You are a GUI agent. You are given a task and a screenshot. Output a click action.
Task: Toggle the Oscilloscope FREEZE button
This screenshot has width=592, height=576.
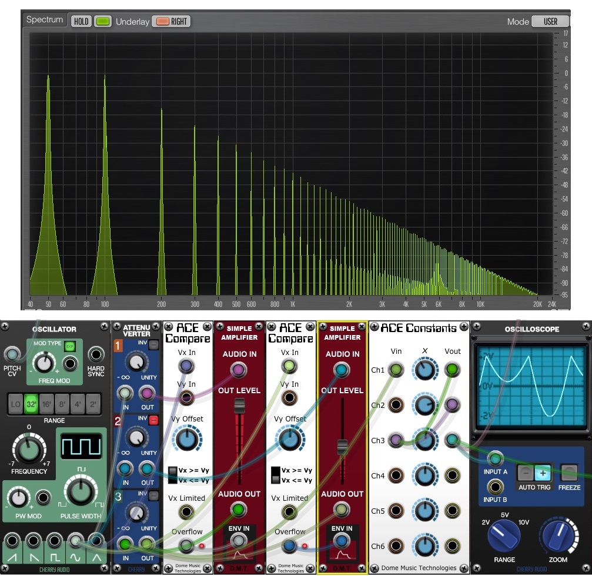click(569, 473)
